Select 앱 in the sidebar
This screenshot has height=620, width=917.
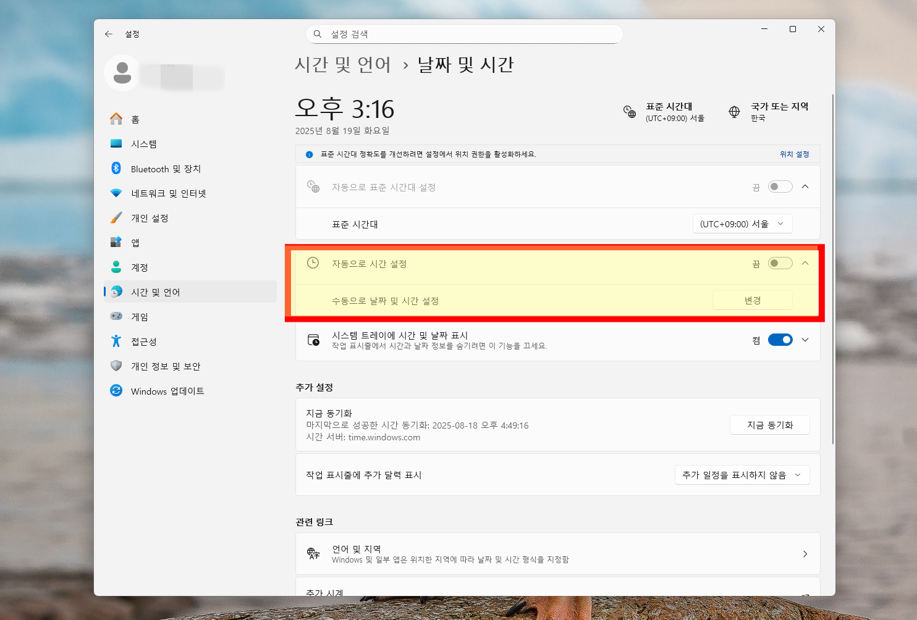(190, 242)
